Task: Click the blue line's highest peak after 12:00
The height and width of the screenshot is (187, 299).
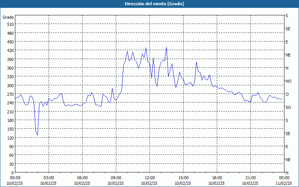Action: pyautogui.click(x=166, y=47)
